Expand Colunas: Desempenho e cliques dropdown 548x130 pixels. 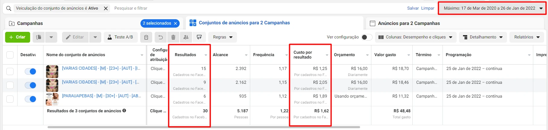coord(415,37)
